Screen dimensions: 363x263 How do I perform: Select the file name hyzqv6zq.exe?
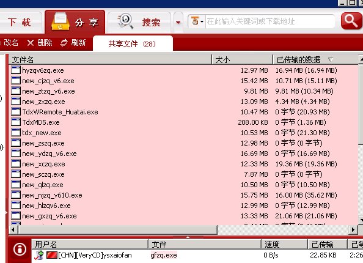pyautogui.click(x=43, y=70)
